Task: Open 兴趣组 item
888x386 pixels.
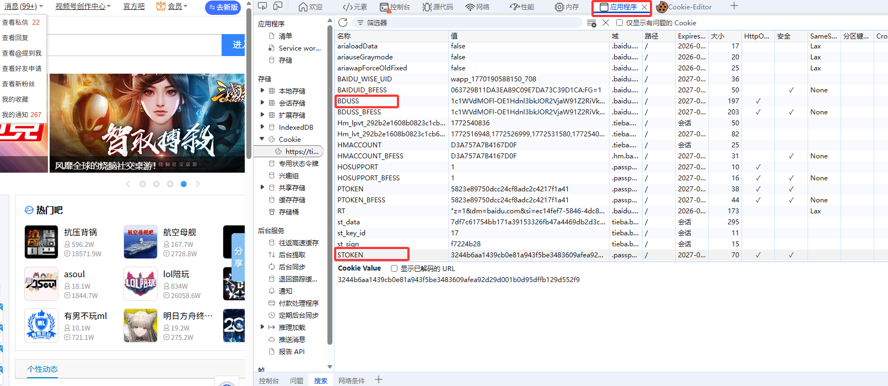Action: [288, 175]
